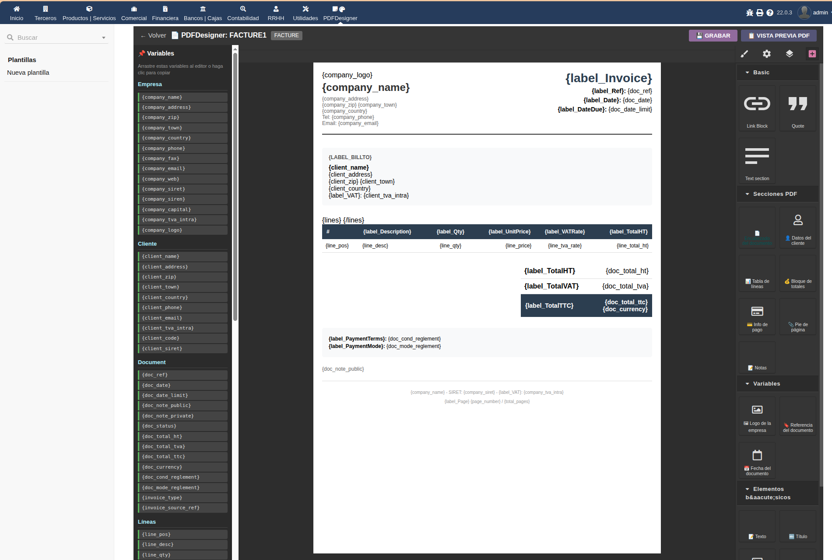Add the 'Logo de la empresa' variable block
Screen dimensions: 832x560
757,416
